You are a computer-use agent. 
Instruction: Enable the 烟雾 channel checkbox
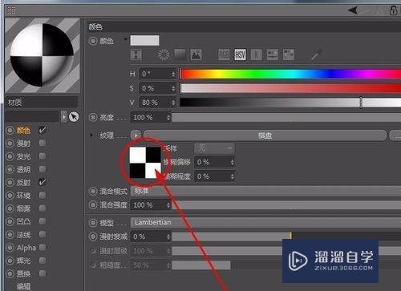coord(43,208)
